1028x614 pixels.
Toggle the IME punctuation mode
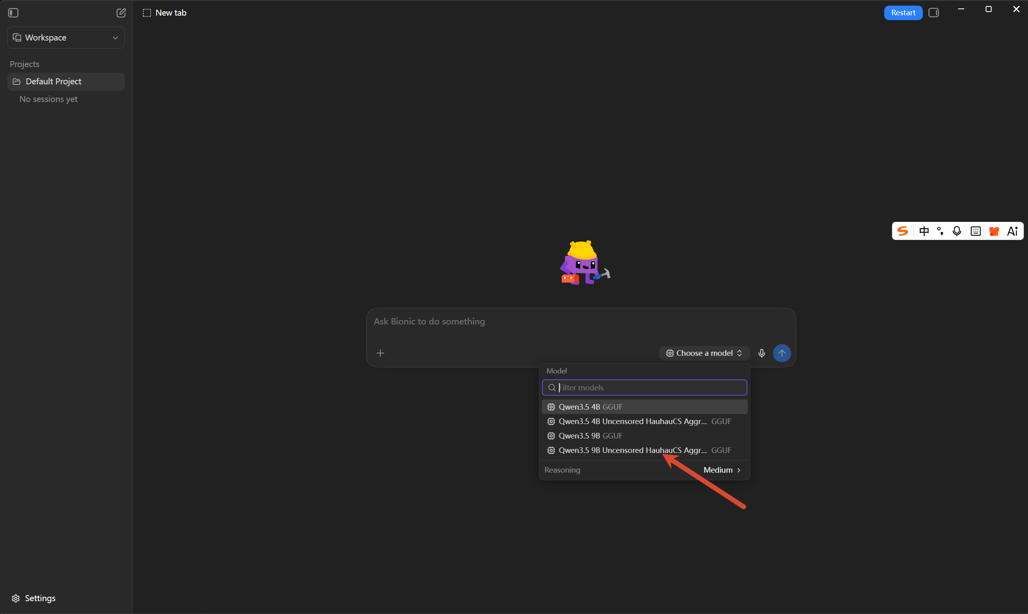tap(940, 231)
